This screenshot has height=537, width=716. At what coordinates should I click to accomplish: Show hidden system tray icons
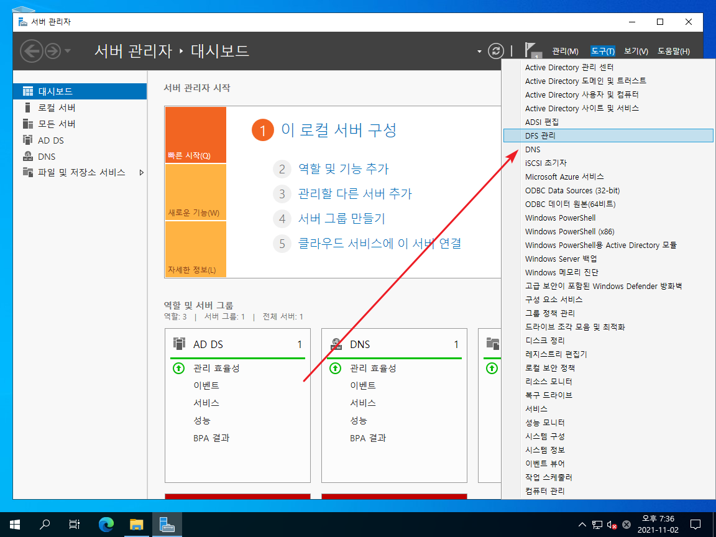(582, 525)
